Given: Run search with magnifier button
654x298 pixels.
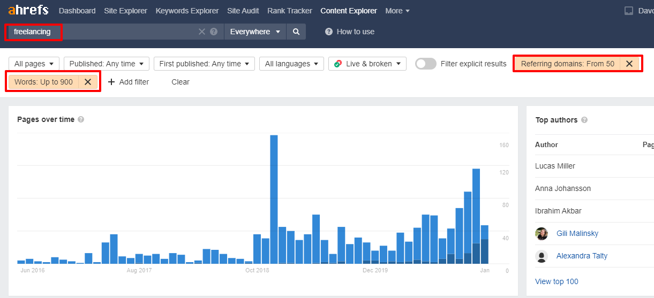Looking at the screenshot, I should [296, 32].
